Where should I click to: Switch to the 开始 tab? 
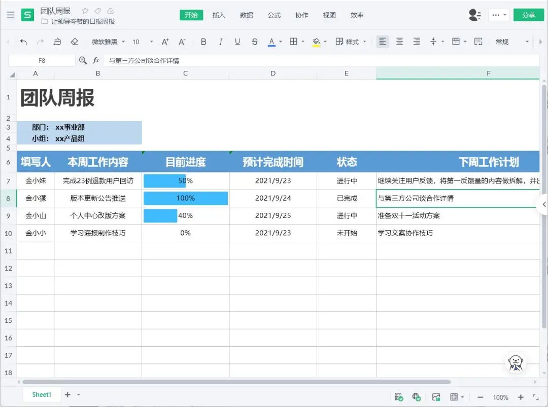click(x=191, y=15)
